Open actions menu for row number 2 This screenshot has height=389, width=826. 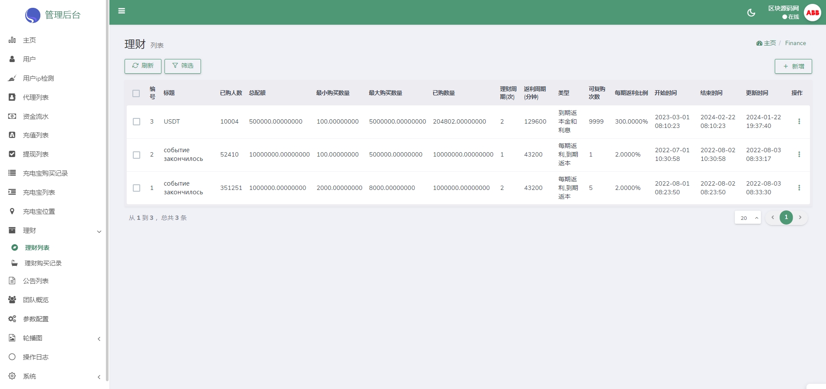799,154
